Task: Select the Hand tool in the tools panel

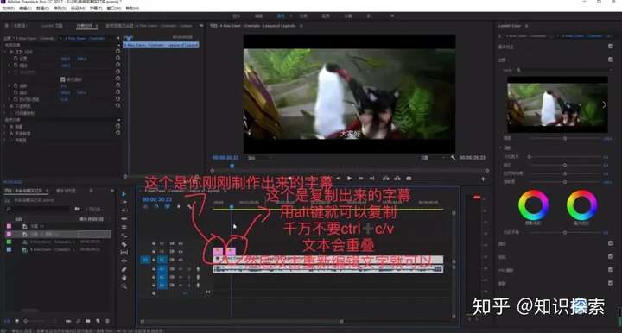Action: pyautogui.click(x=124, y=278)
